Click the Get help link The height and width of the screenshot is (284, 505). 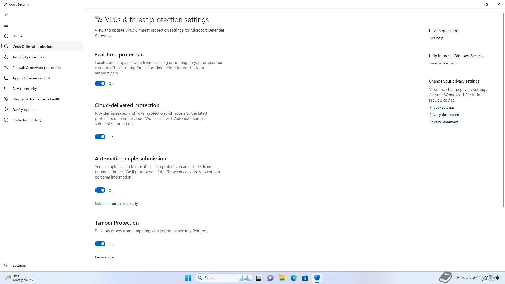tap(436, 38)
